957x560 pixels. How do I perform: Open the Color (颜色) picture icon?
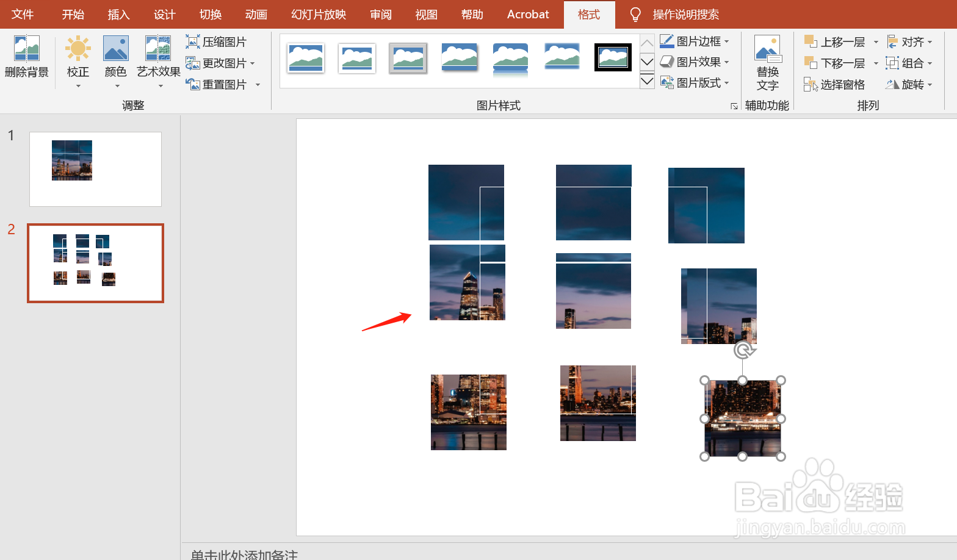click(x=116, y=48)
